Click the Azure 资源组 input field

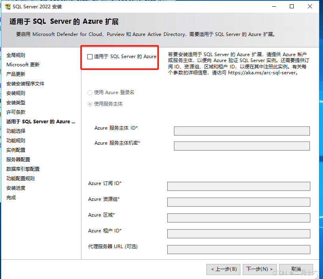pos(239,202)
